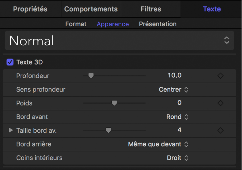The height and width of the screenshot is (170, 242).
Task: Expand the Taille bord av. disclosure triangle
Action: point(11,131)
